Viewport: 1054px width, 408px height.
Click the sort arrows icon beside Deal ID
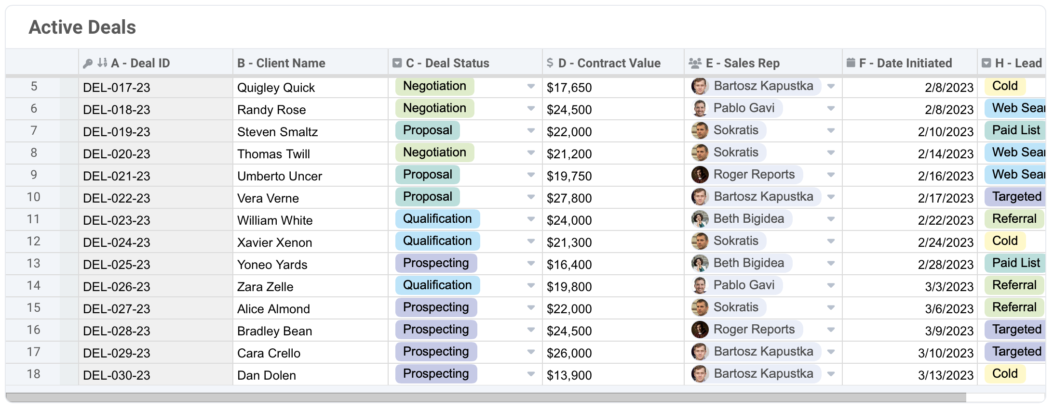[102, 63]
